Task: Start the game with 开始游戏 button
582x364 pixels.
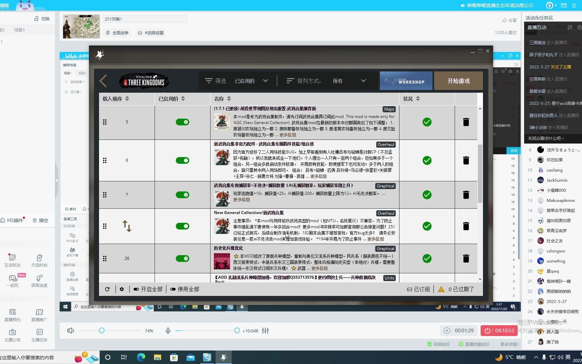Action: click(458, 81)
